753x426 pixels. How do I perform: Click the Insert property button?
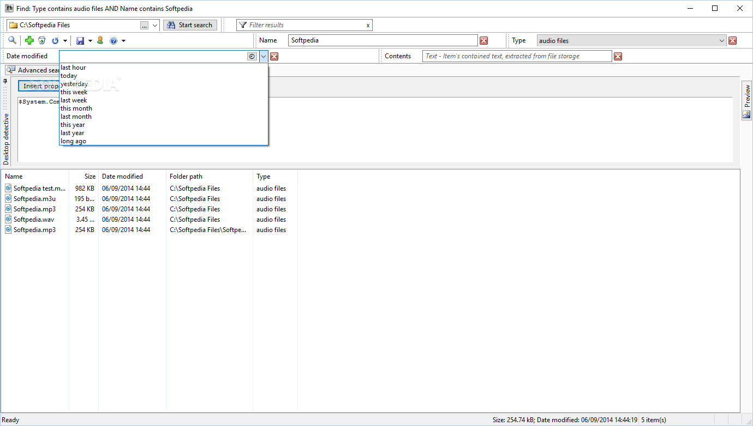[x=39, y=86]
